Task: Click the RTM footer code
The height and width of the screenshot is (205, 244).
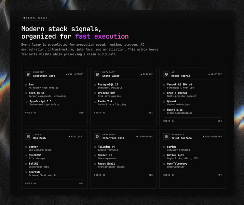Action: coord(81,113)
